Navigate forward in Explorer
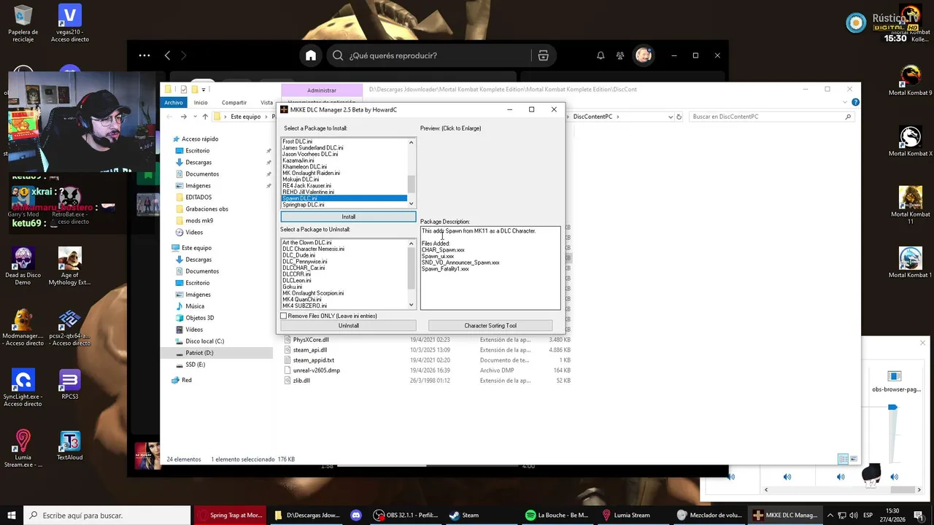The width and height of the screenshot is (934, 525). tap(183, 117)
